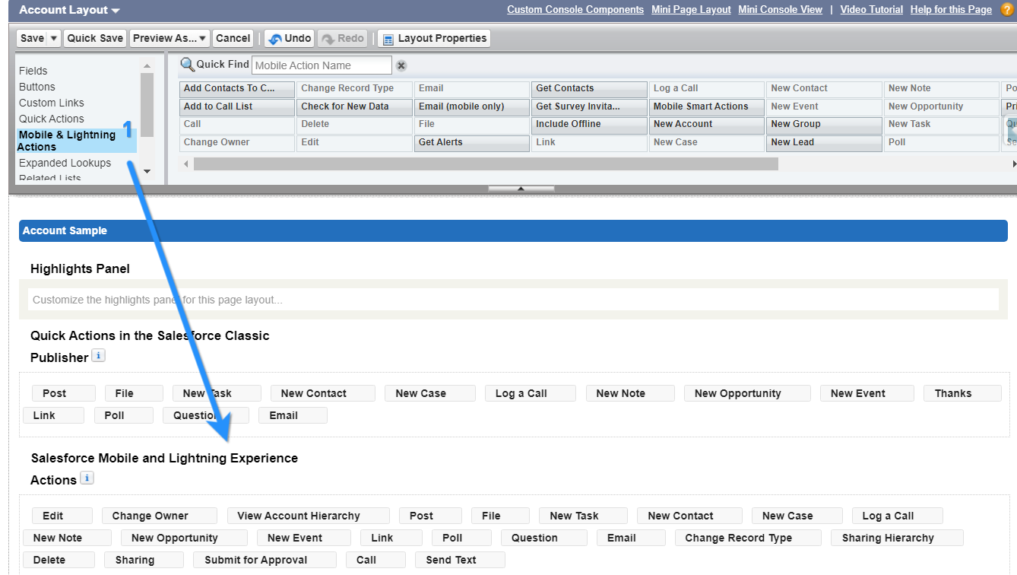Select Add to Call List palette action
Screen dimensions: 1017x575
[x=237, y=106]
